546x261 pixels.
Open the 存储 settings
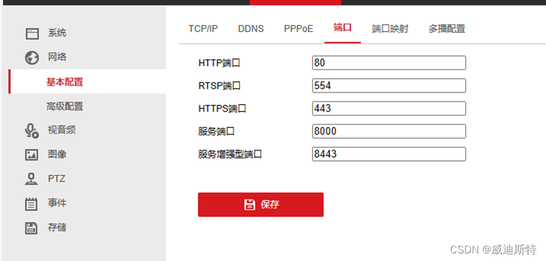pos(57,228)
